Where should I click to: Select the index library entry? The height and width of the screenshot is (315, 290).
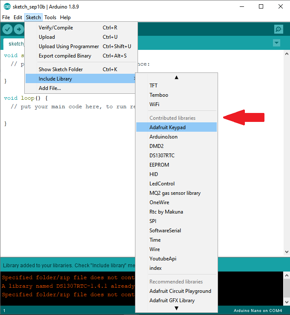tap(176, 268)
